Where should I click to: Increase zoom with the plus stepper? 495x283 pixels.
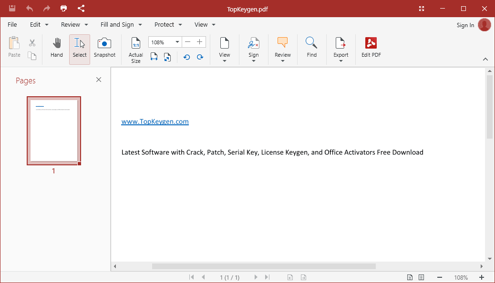(x=199, y=42)
